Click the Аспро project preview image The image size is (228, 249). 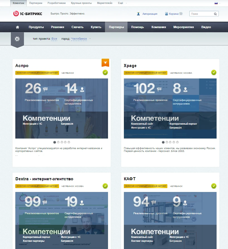coord(62,109)
